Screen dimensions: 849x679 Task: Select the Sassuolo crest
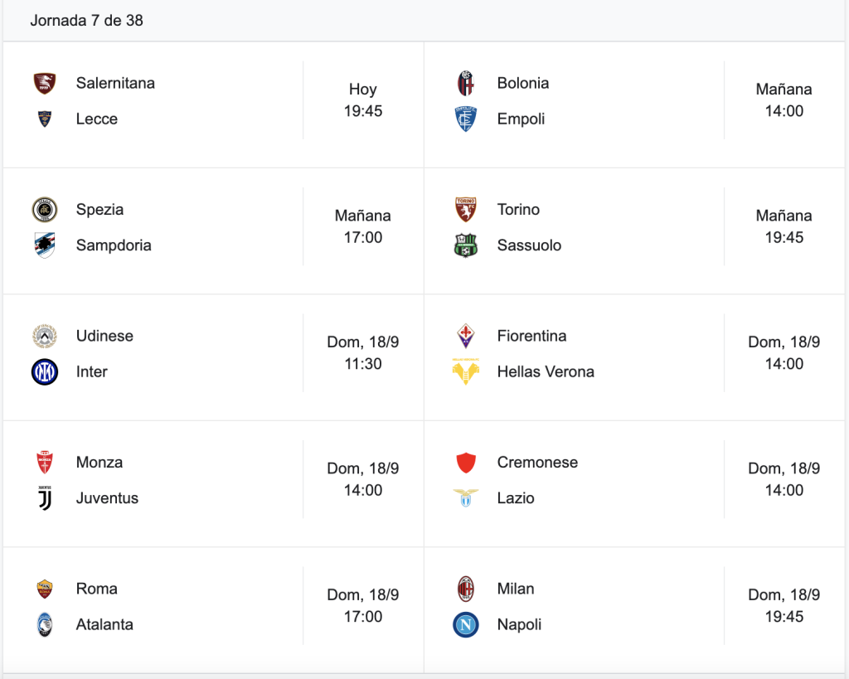pos(466,245)
